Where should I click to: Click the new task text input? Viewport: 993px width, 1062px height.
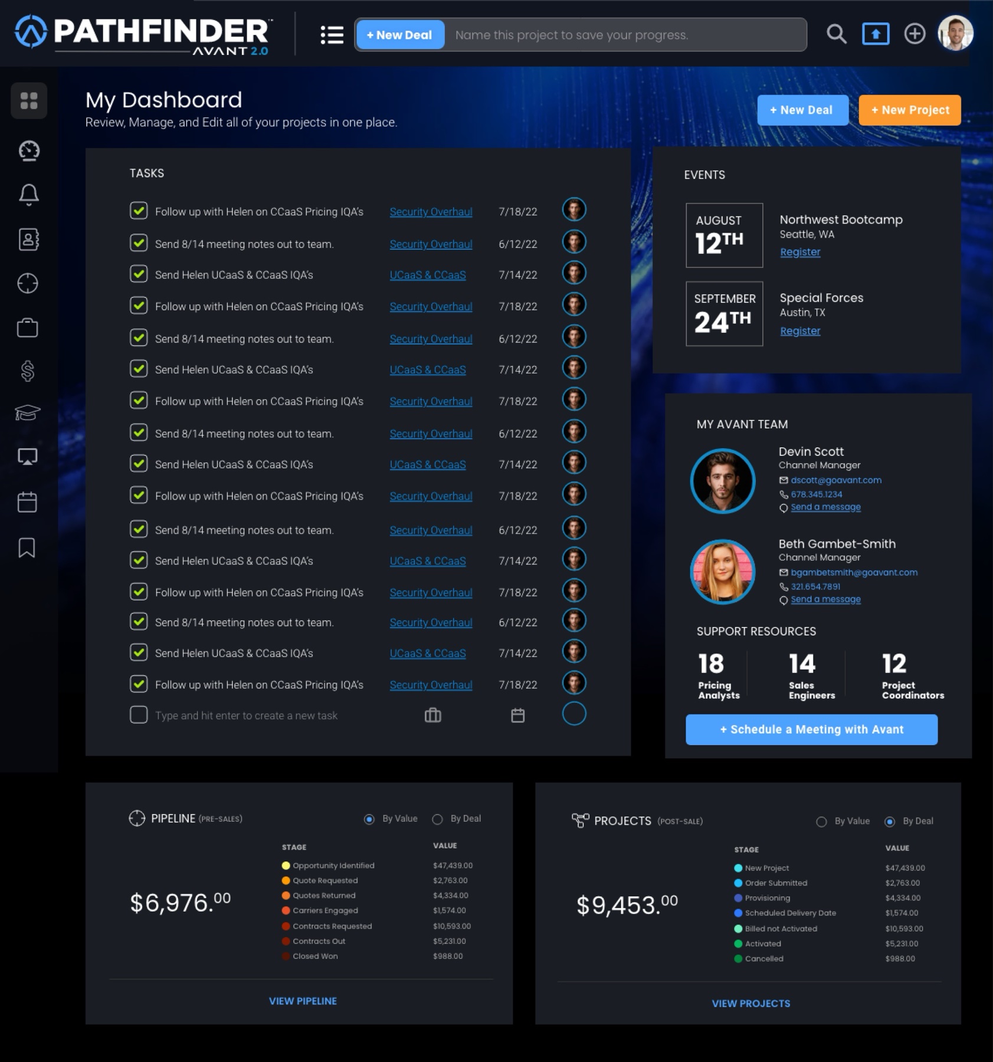(x=246, y=715)
